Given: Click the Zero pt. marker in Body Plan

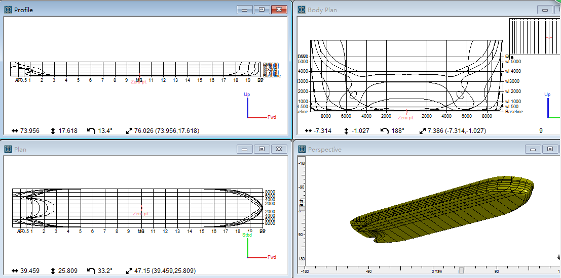Looking at the screenshot, I should coord(406,112).
